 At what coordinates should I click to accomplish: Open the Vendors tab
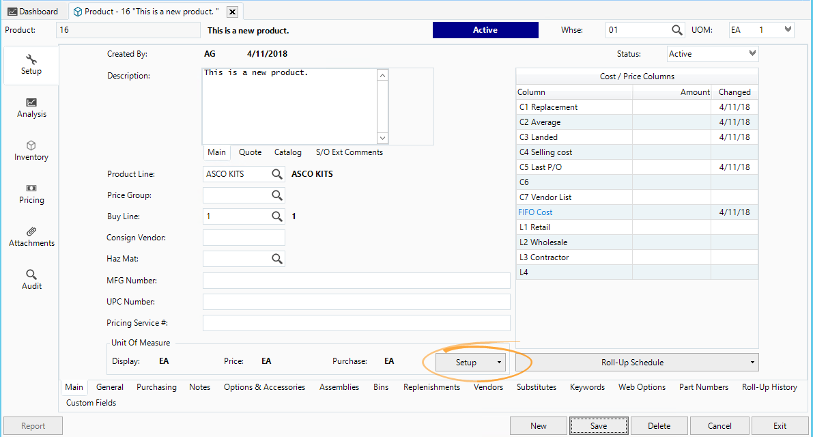(488, 386)
